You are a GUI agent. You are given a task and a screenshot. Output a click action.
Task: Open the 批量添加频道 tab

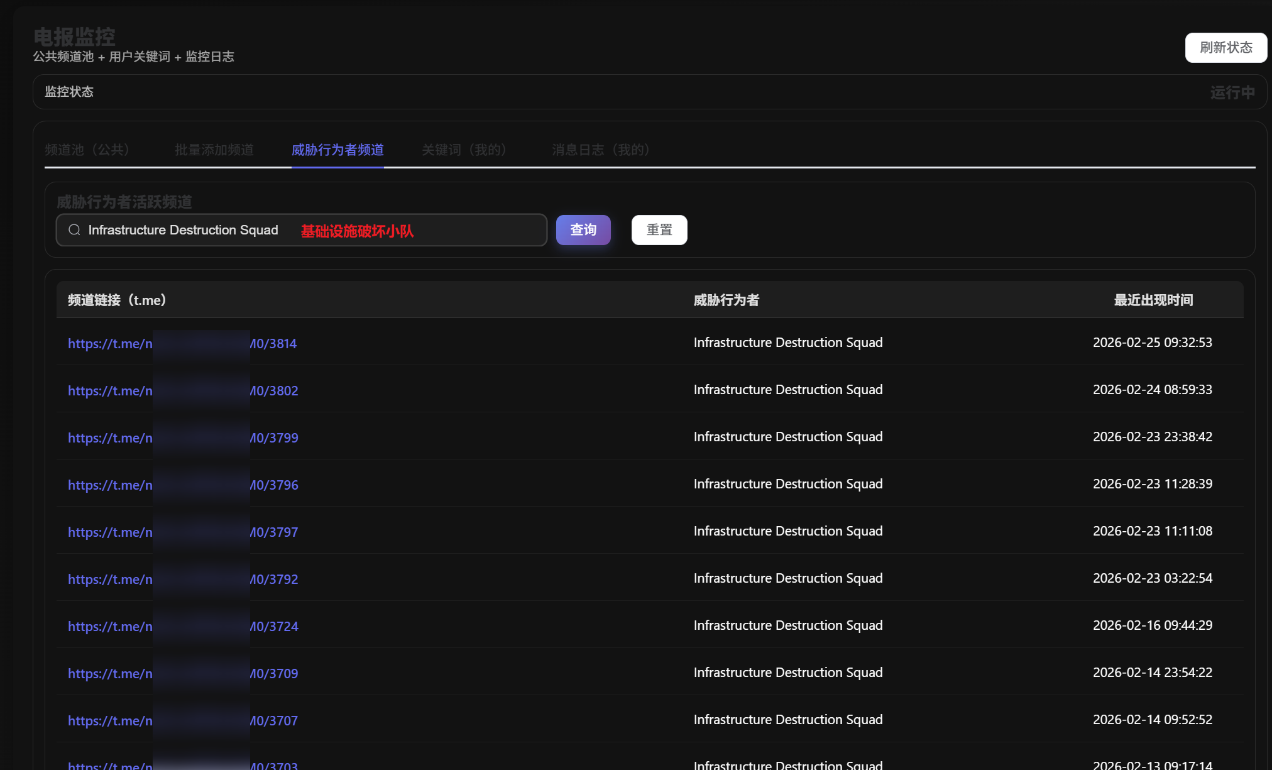(214, 150)
